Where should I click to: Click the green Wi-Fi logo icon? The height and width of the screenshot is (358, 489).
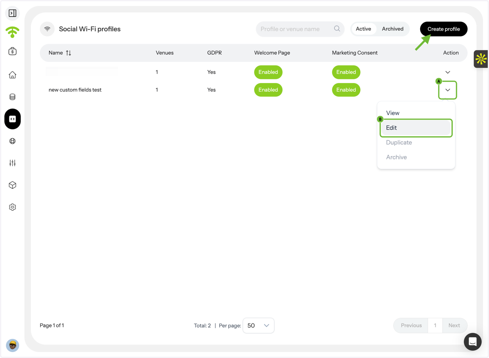pyautogui.click(x=13, y=32)
